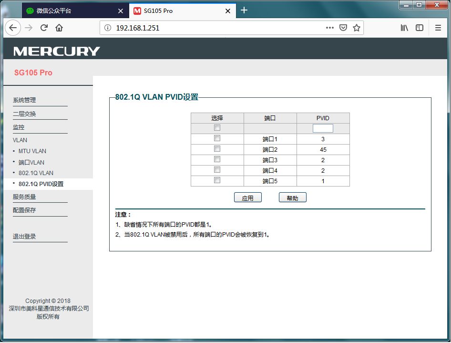This screenshot has height=343, width=451.
Task: Open the browser home page
Action: pyautogui.click(x=59, y=28)
